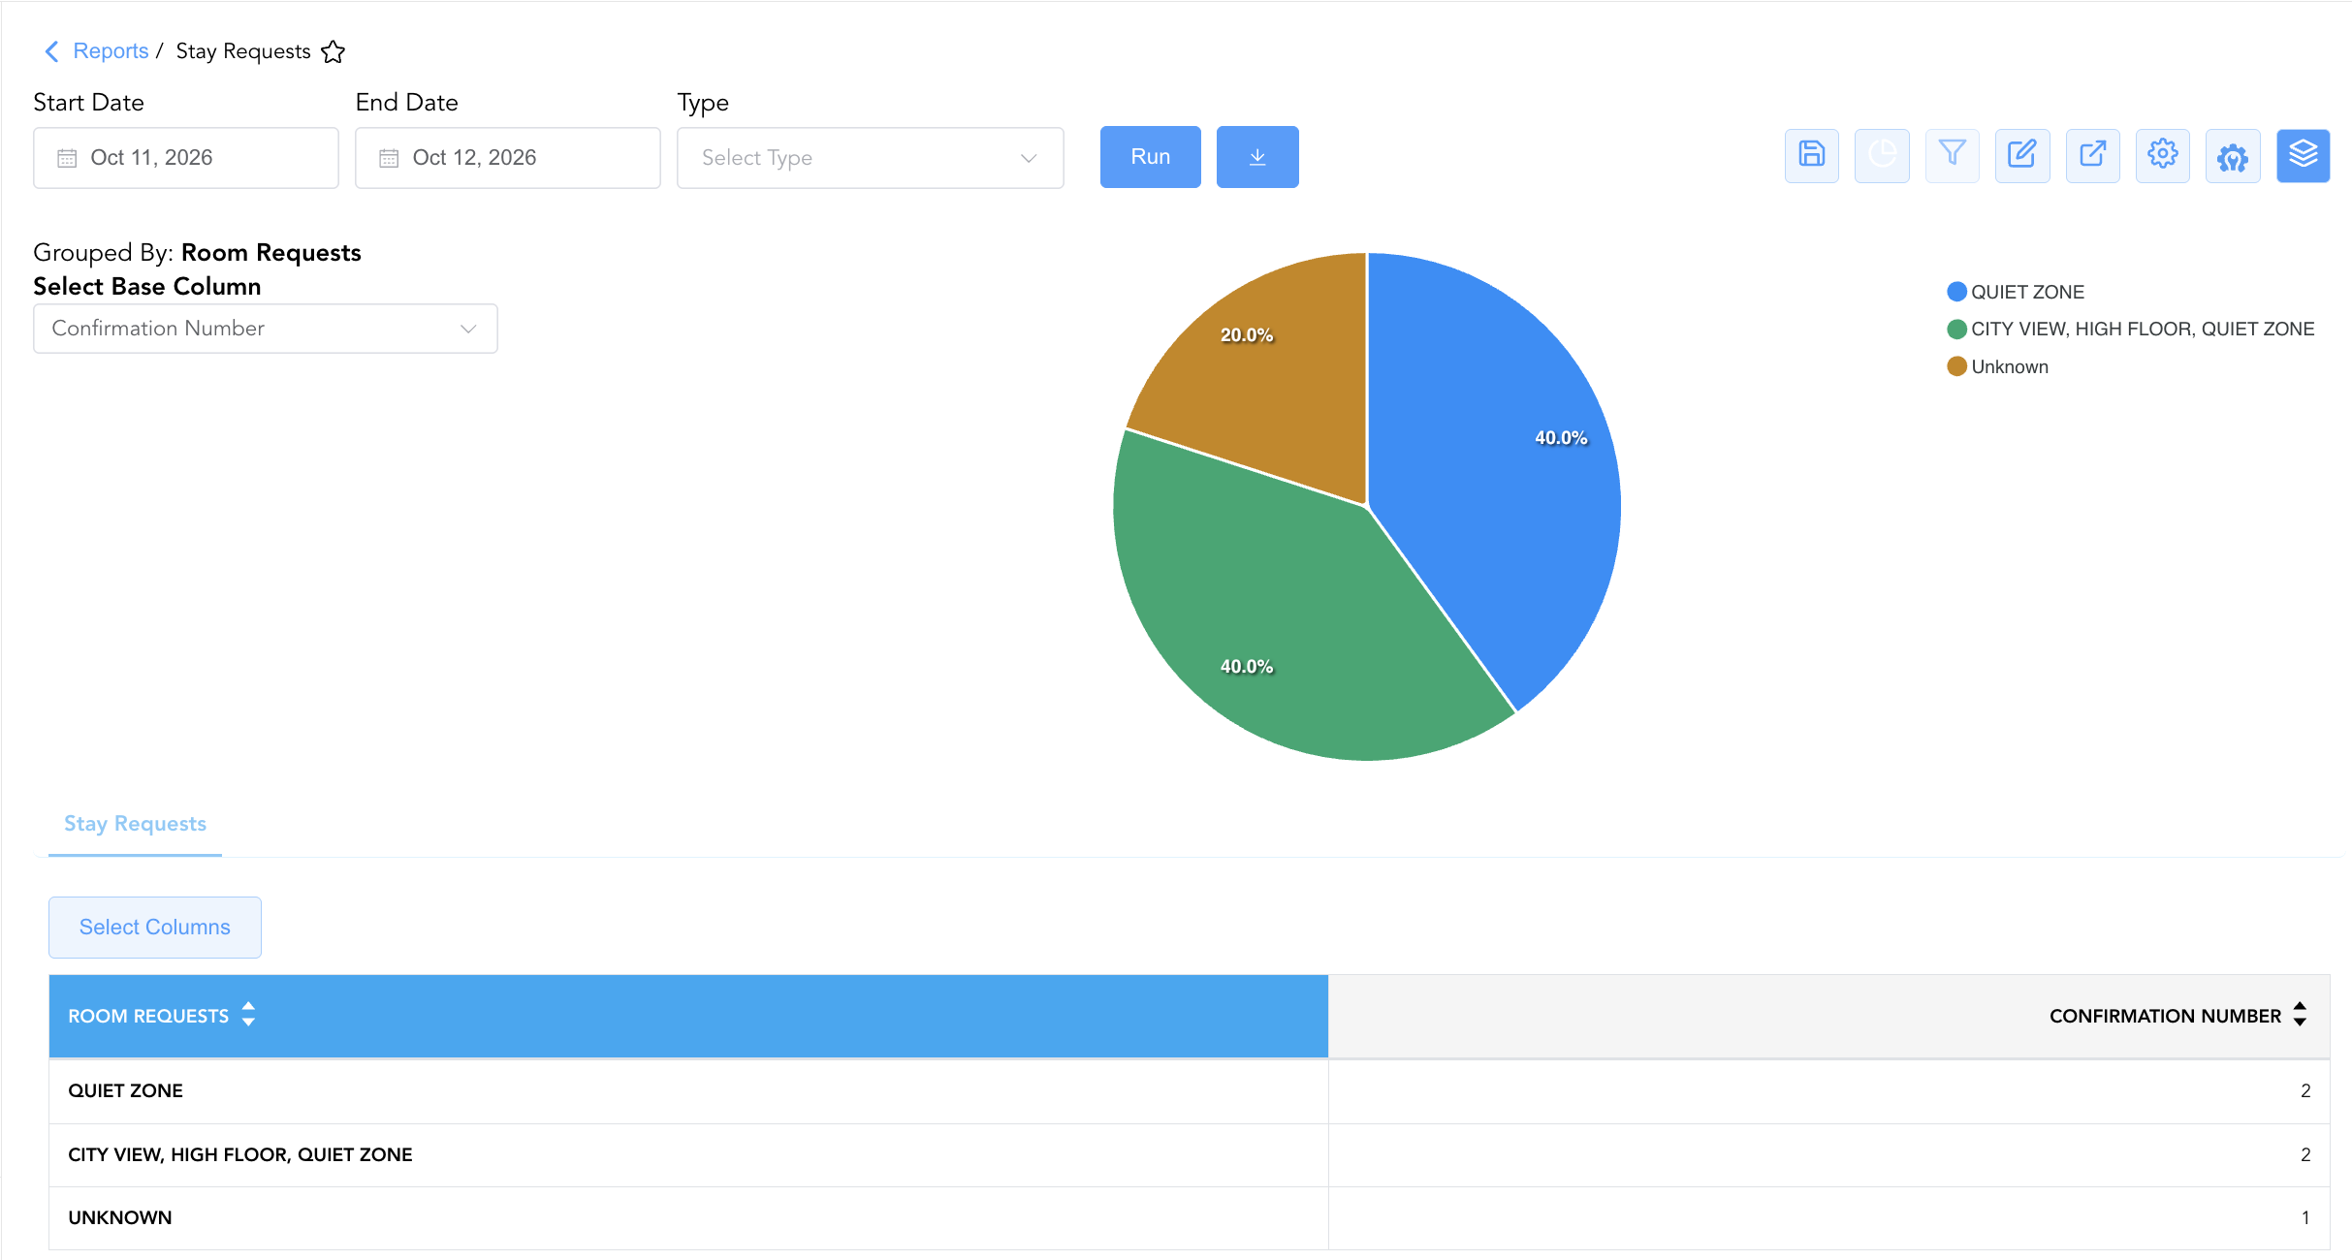Click the CONFIRMATION NUMBER column header
2352x1260 pixels.
(x=1828, y=1016)
